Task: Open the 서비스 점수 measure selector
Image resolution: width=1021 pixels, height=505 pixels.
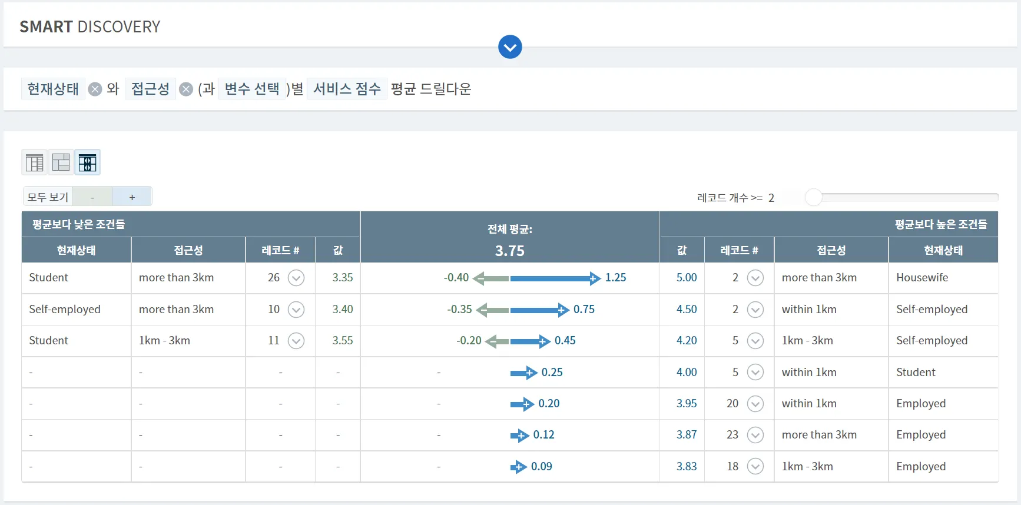Action: (x=347, y=89)
